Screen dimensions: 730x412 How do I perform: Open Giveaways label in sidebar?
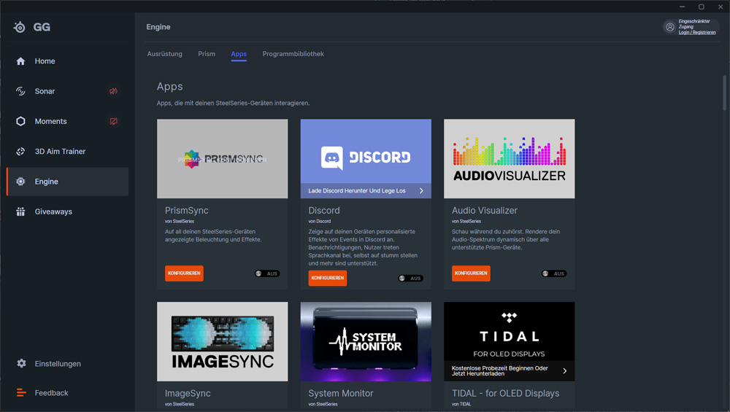pyautogui.click(x=53, y=211)
